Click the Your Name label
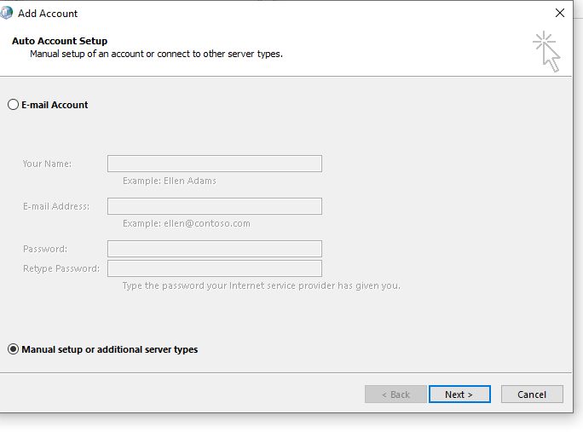 [x=47, y=164]
